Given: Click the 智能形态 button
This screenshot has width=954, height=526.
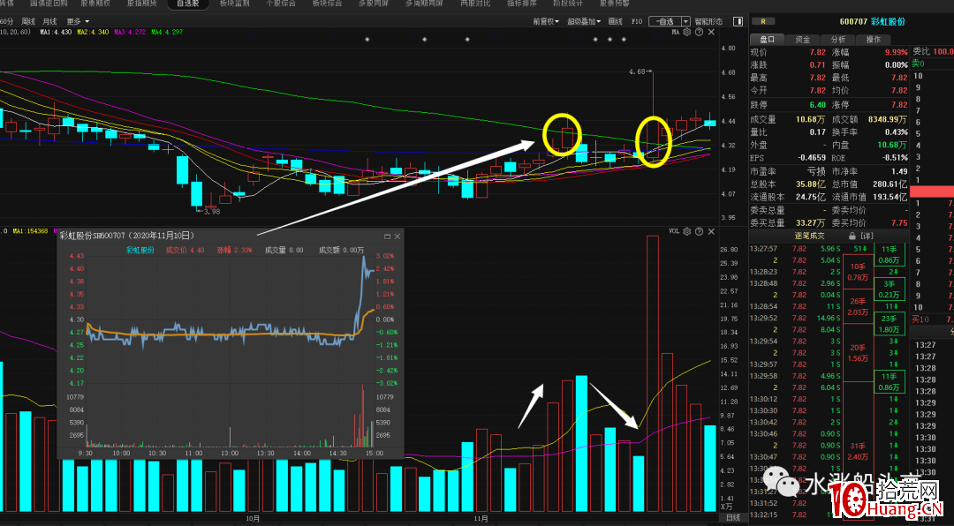Looking at the screenshot, I should point(708,20).
